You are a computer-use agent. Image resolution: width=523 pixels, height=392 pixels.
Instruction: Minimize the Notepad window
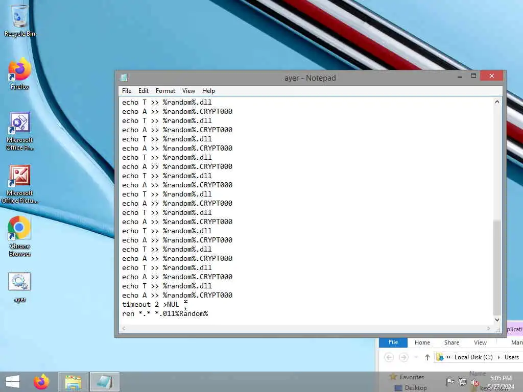460,77
